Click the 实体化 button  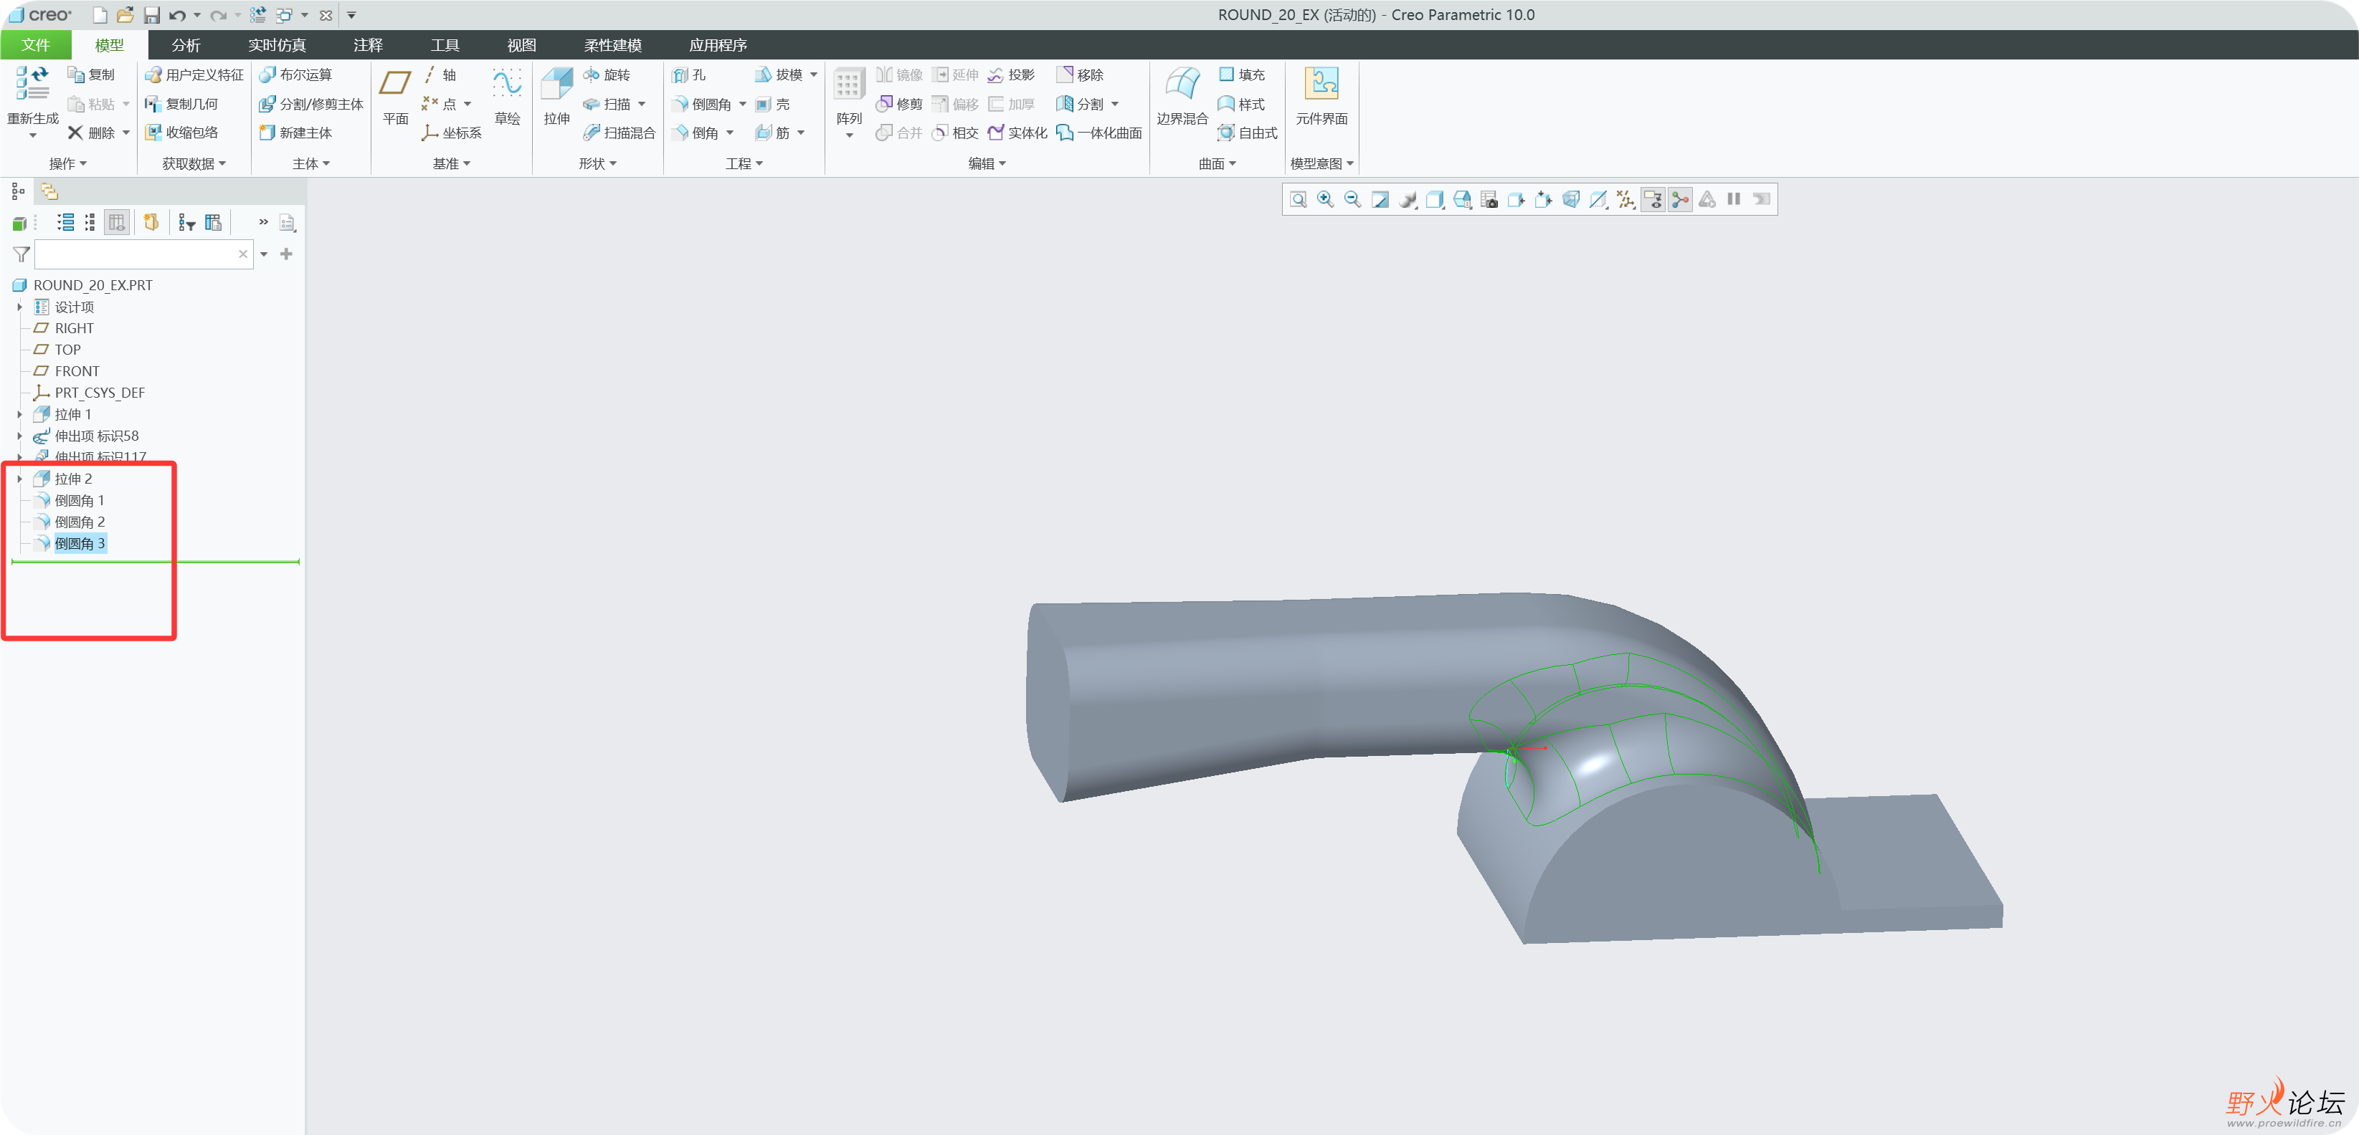point(1017,133)
